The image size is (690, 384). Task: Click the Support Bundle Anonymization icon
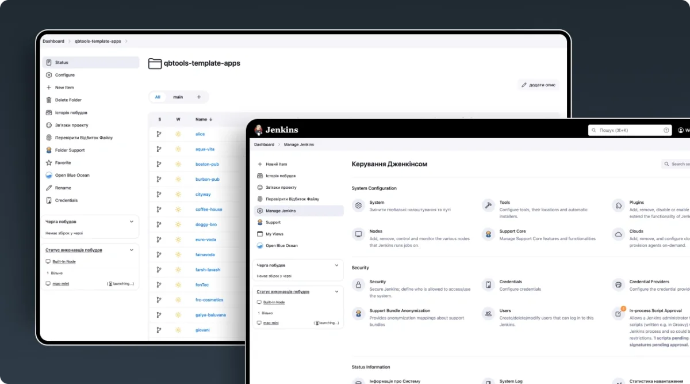coord(359,314)
